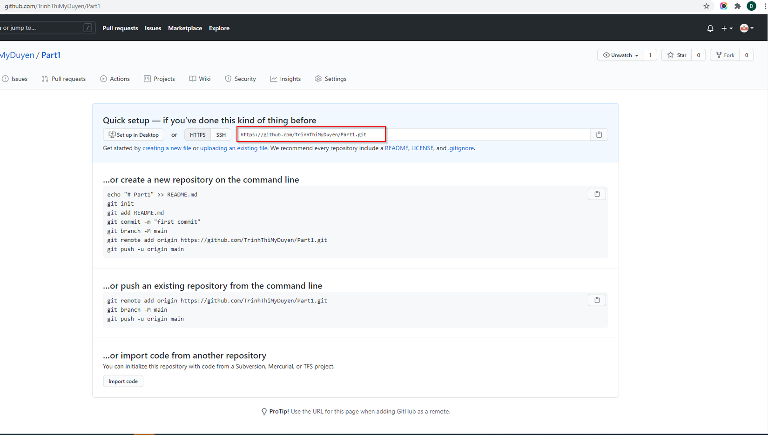Follow the 'creating a new file' link
This screenshot has height=435, width=768.
pos(167,148)
